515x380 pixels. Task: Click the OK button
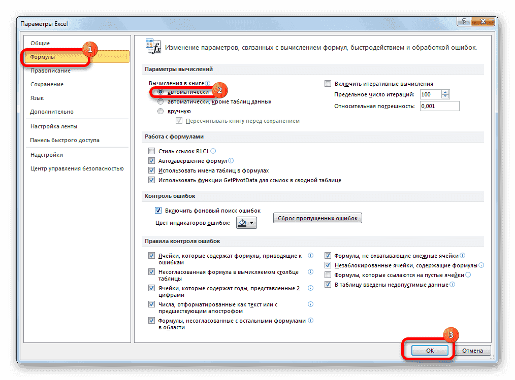(x=429, y=350)
